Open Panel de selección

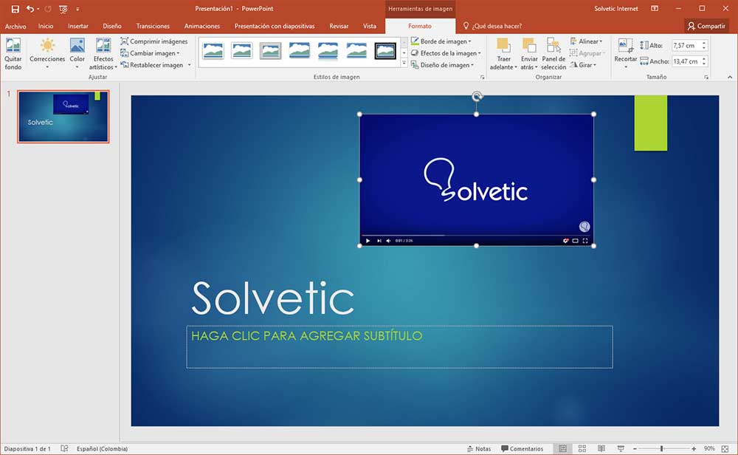click(553, 54)
